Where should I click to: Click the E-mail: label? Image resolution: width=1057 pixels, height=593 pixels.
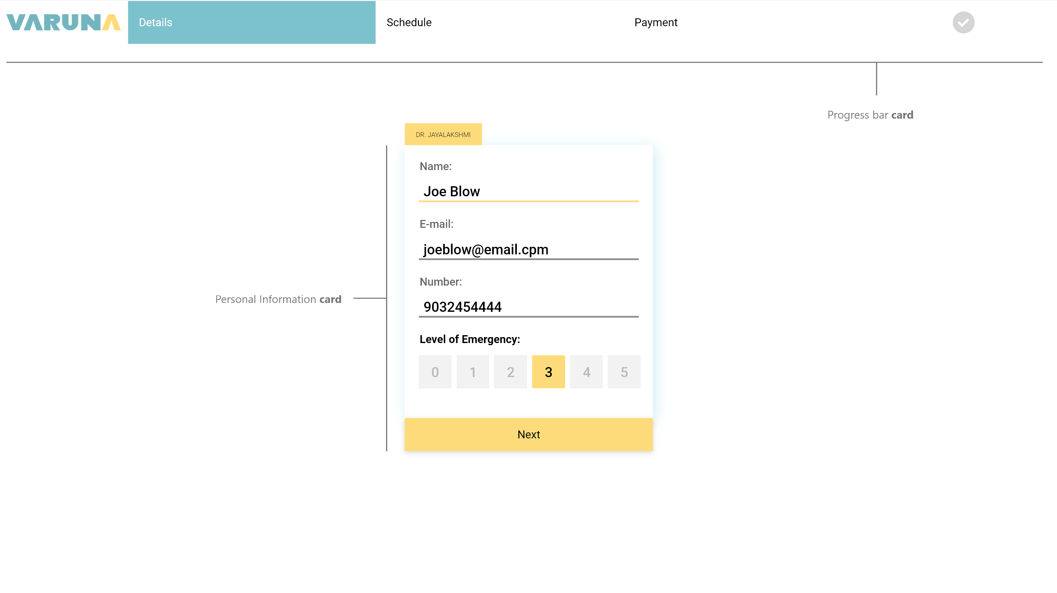pyautogui.click(x=436, y=224)
